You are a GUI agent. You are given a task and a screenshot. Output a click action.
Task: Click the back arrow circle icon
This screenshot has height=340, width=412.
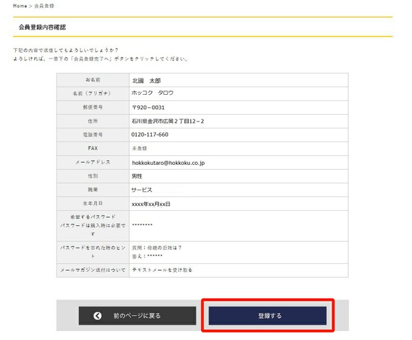tap(98, 315)
